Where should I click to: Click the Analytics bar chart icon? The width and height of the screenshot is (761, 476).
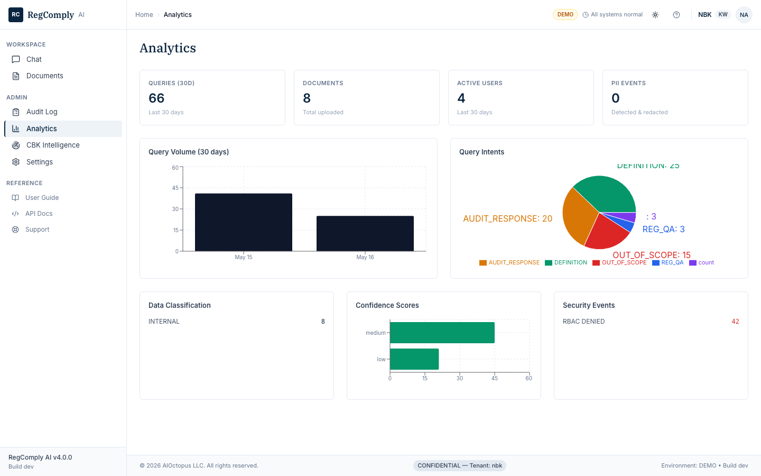(16, 129)
